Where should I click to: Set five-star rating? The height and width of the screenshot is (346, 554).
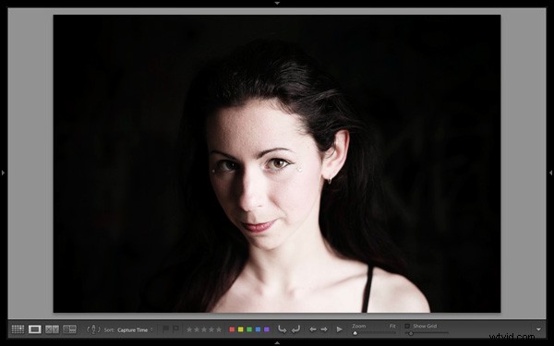point(219,329)
